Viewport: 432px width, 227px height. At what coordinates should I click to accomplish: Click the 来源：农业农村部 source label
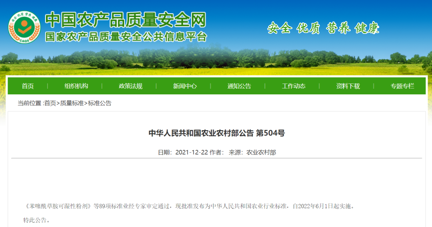[x=252, y=152]
